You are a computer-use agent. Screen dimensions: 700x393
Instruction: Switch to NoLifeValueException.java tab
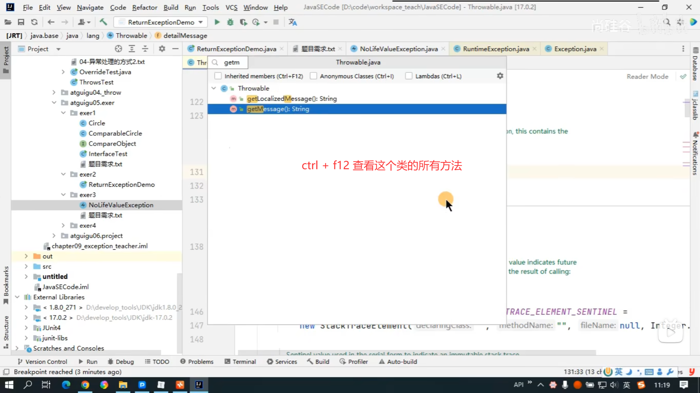tap(398, 49)
